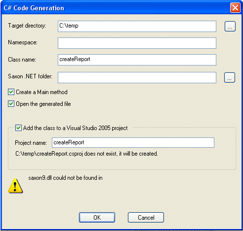This screenshot has width=243, height=231.
Task: Focus the Project name field
Action: (x=133, y=142)
